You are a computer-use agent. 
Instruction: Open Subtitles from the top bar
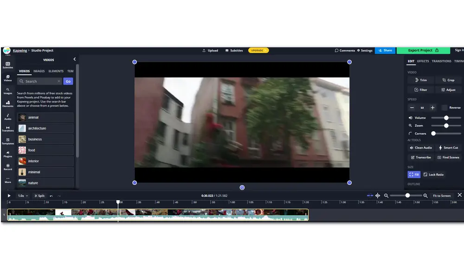pos(234,50)
